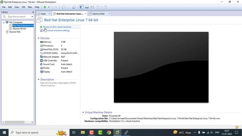Click the volume icon in system tray
The image size is (242, 136).
pos(212,133)
